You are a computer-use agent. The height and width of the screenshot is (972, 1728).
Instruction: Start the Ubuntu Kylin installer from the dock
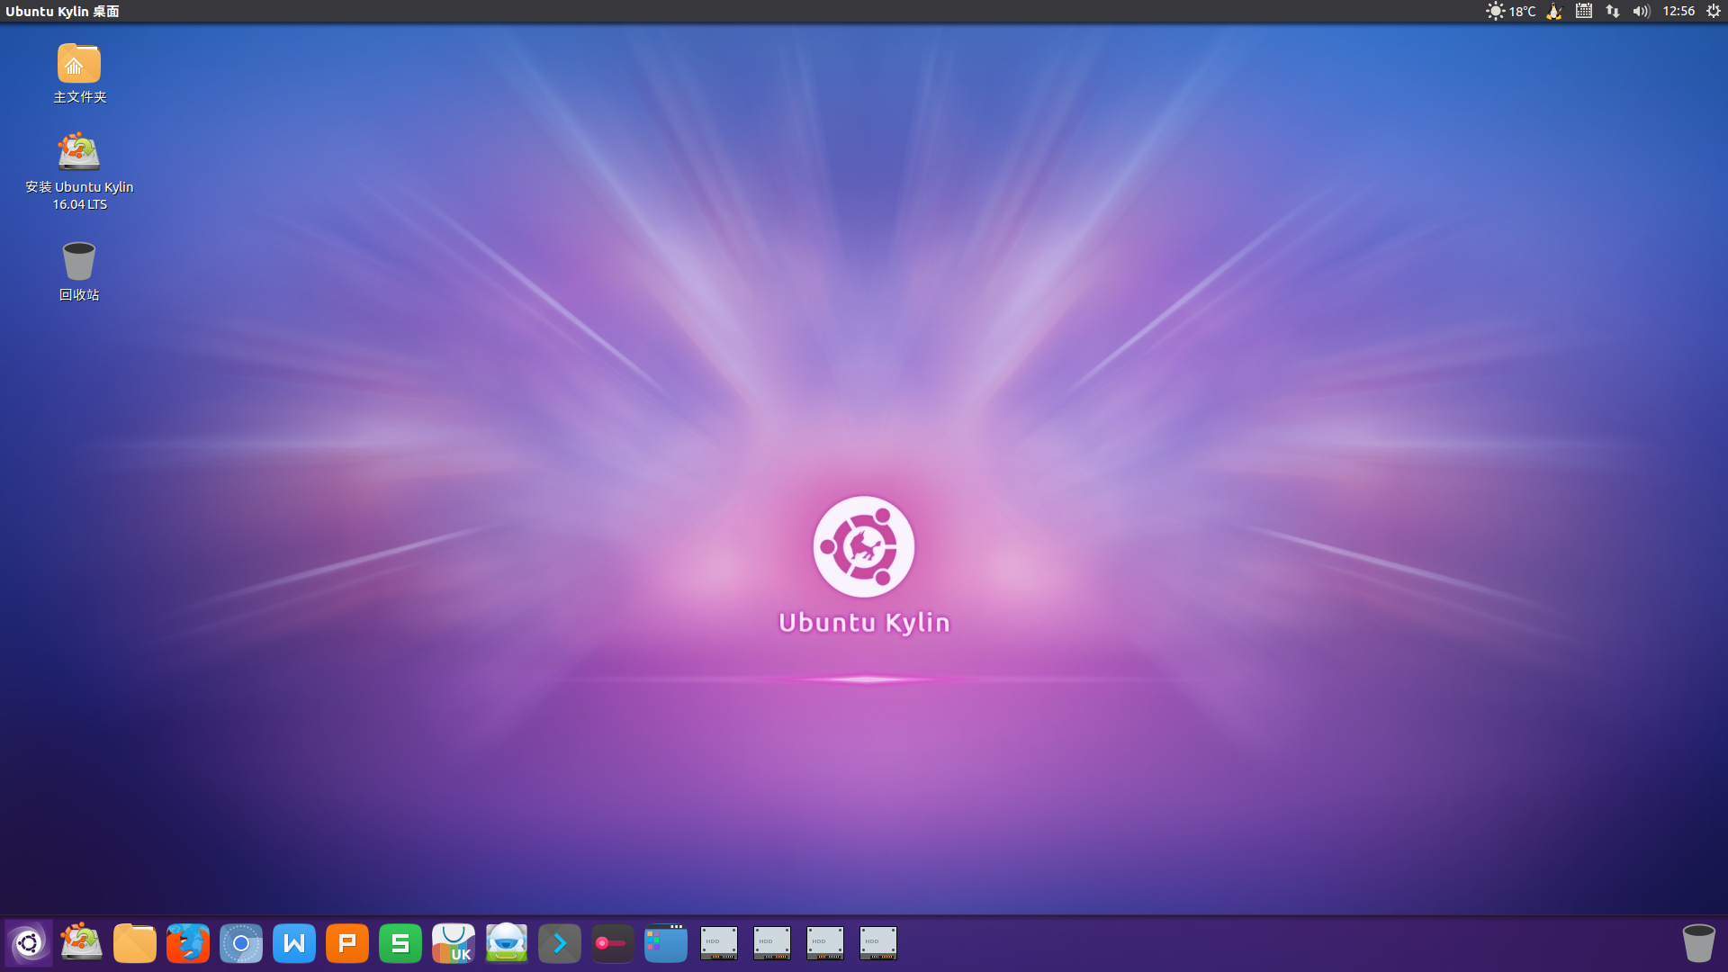tap(81, 942)
